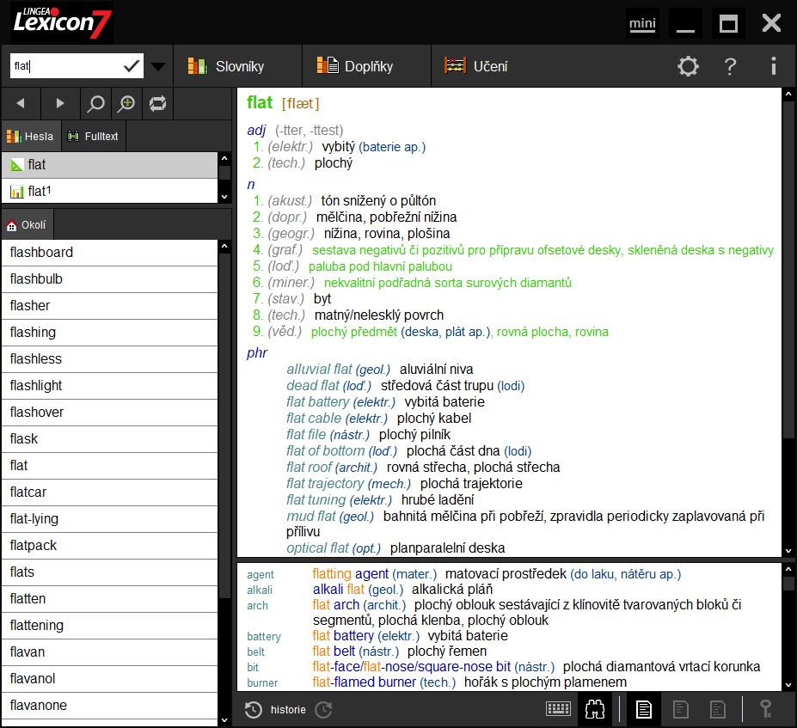The height and width of the screenshot is (728, 797).
Task: Toggle the binoculars search icon
Action: coord(595,709)
